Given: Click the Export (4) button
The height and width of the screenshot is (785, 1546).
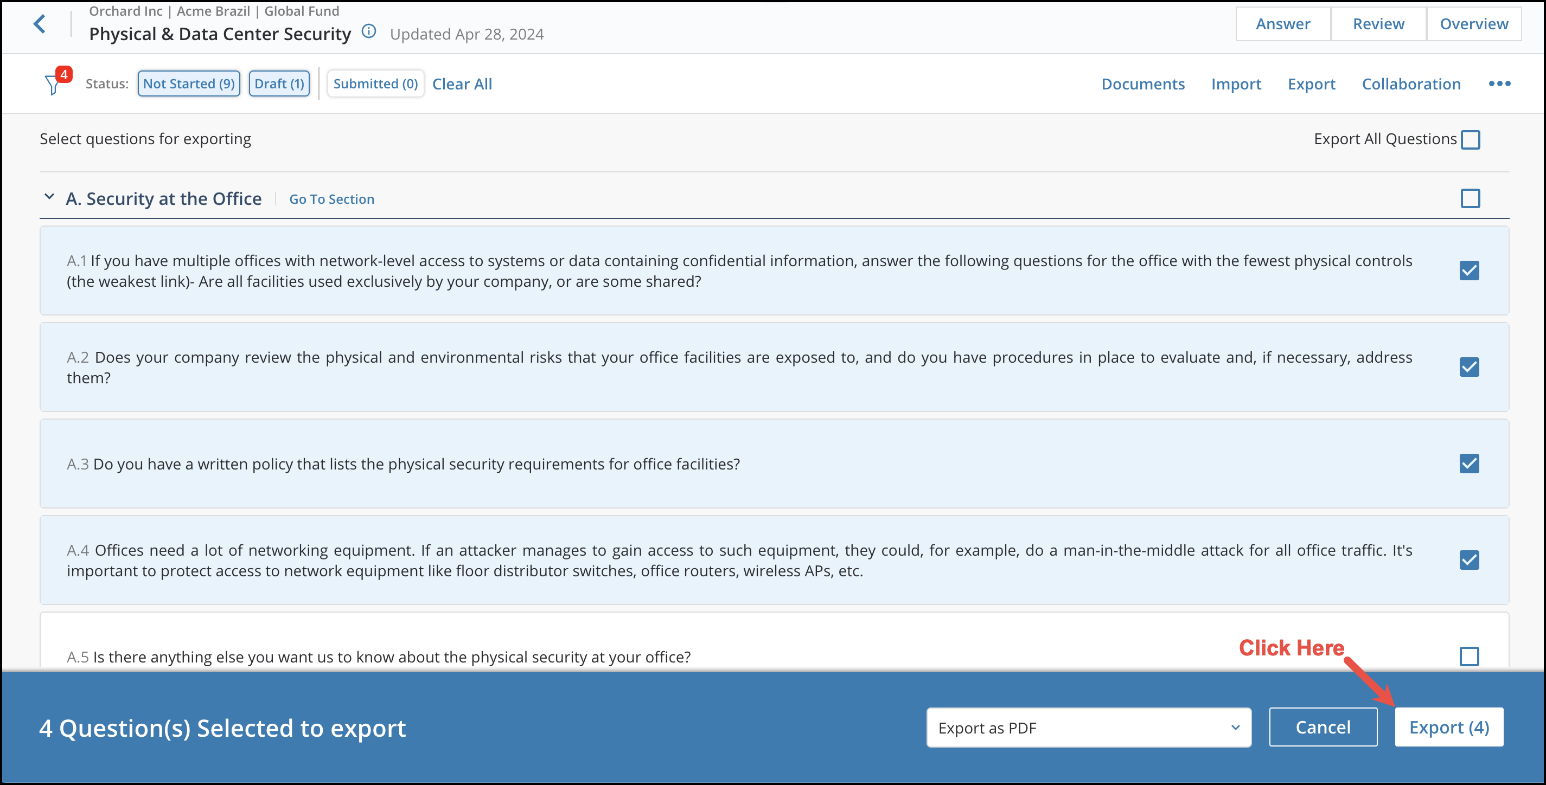Looking at the screenshot, I should pos(1449,727).
